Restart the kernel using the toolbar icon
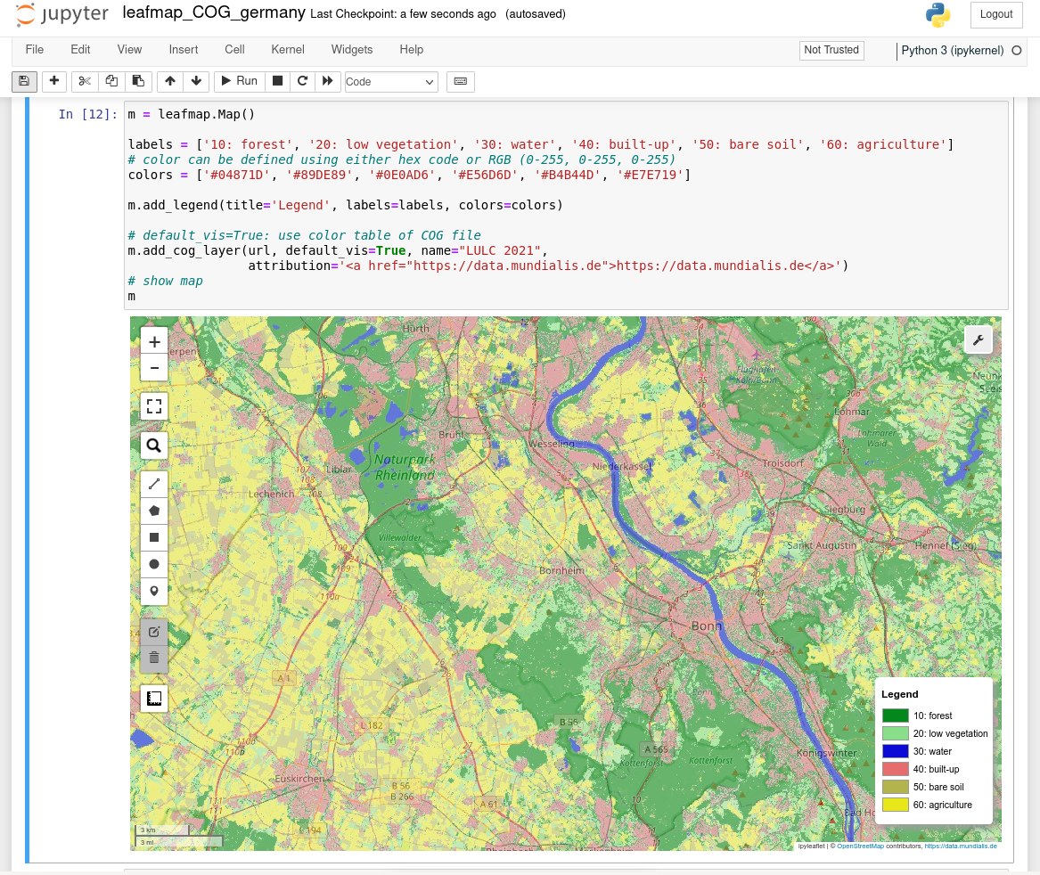Viewport: 1040px width, 875px height. [x=303, y=81]
